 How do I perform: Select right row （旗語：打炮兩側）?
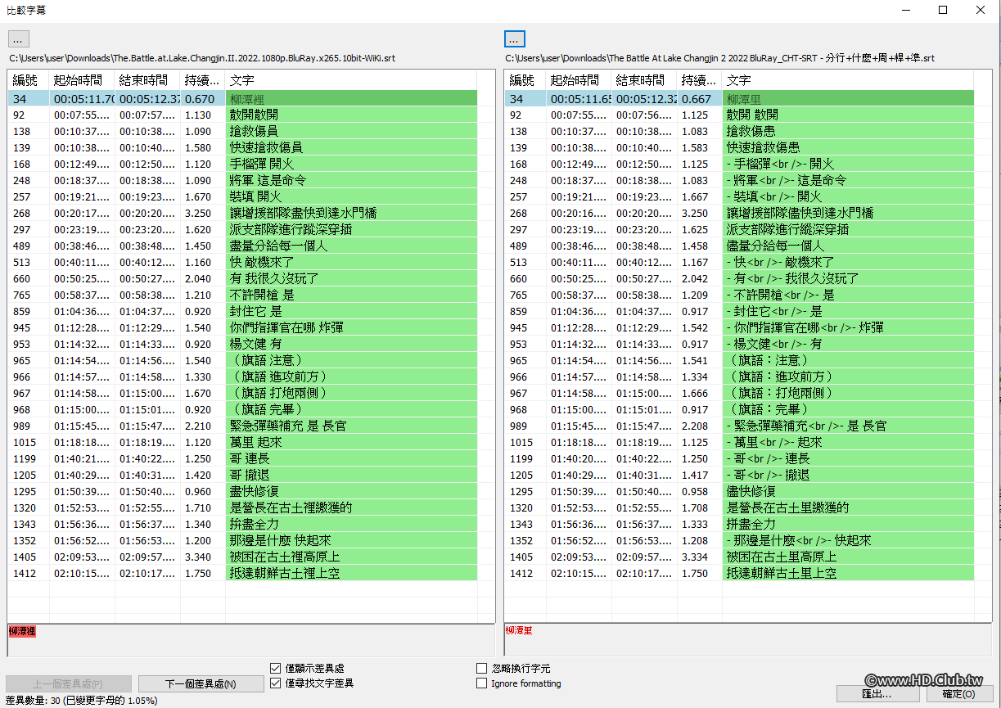coord(739,393)
